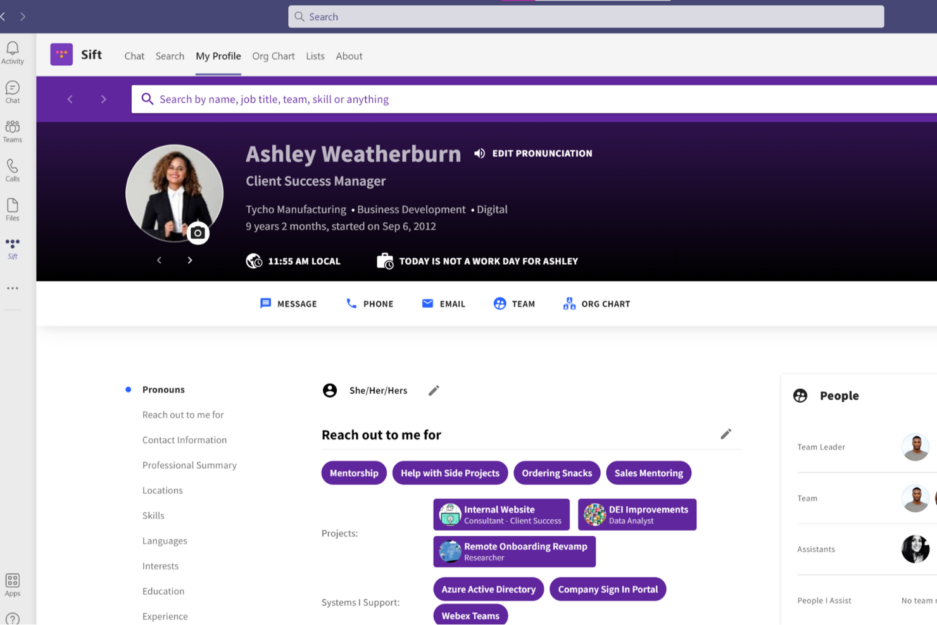Open the DEI Improvements project
This screenshot has height=625, width=937.
(637, 515)
